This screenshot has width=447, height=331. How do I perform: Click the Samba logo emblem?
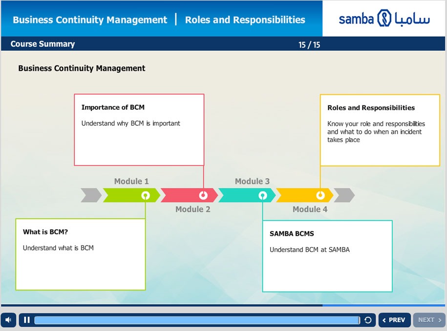(x=384, y=18)
